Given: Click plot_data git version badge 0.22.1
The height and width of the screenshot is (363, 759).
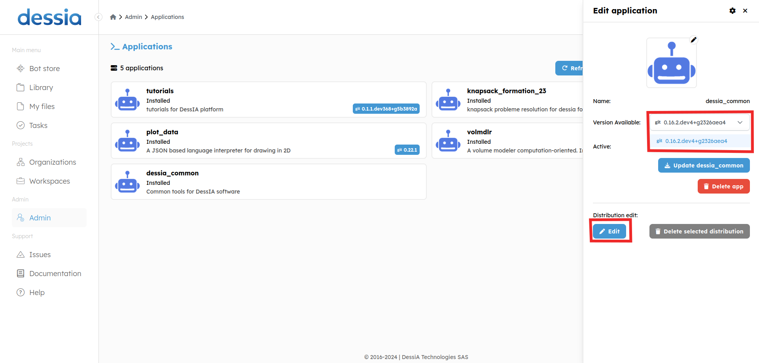Looking at the screenshot, I should [x=407, y=150].
